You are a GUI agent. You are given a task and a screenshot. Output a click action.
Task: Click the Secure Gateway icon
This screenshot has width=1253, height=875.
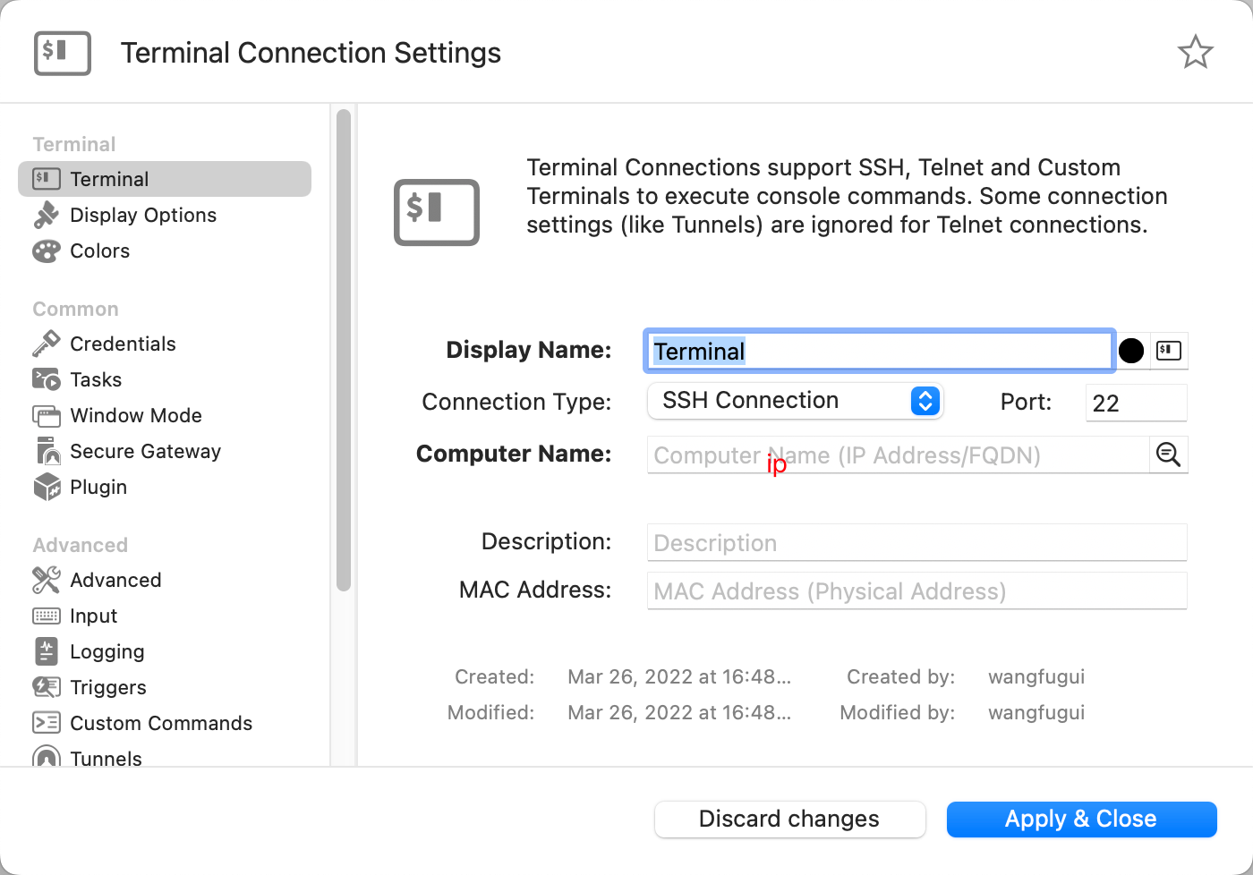pyautogui.click(x=47, y=451)
